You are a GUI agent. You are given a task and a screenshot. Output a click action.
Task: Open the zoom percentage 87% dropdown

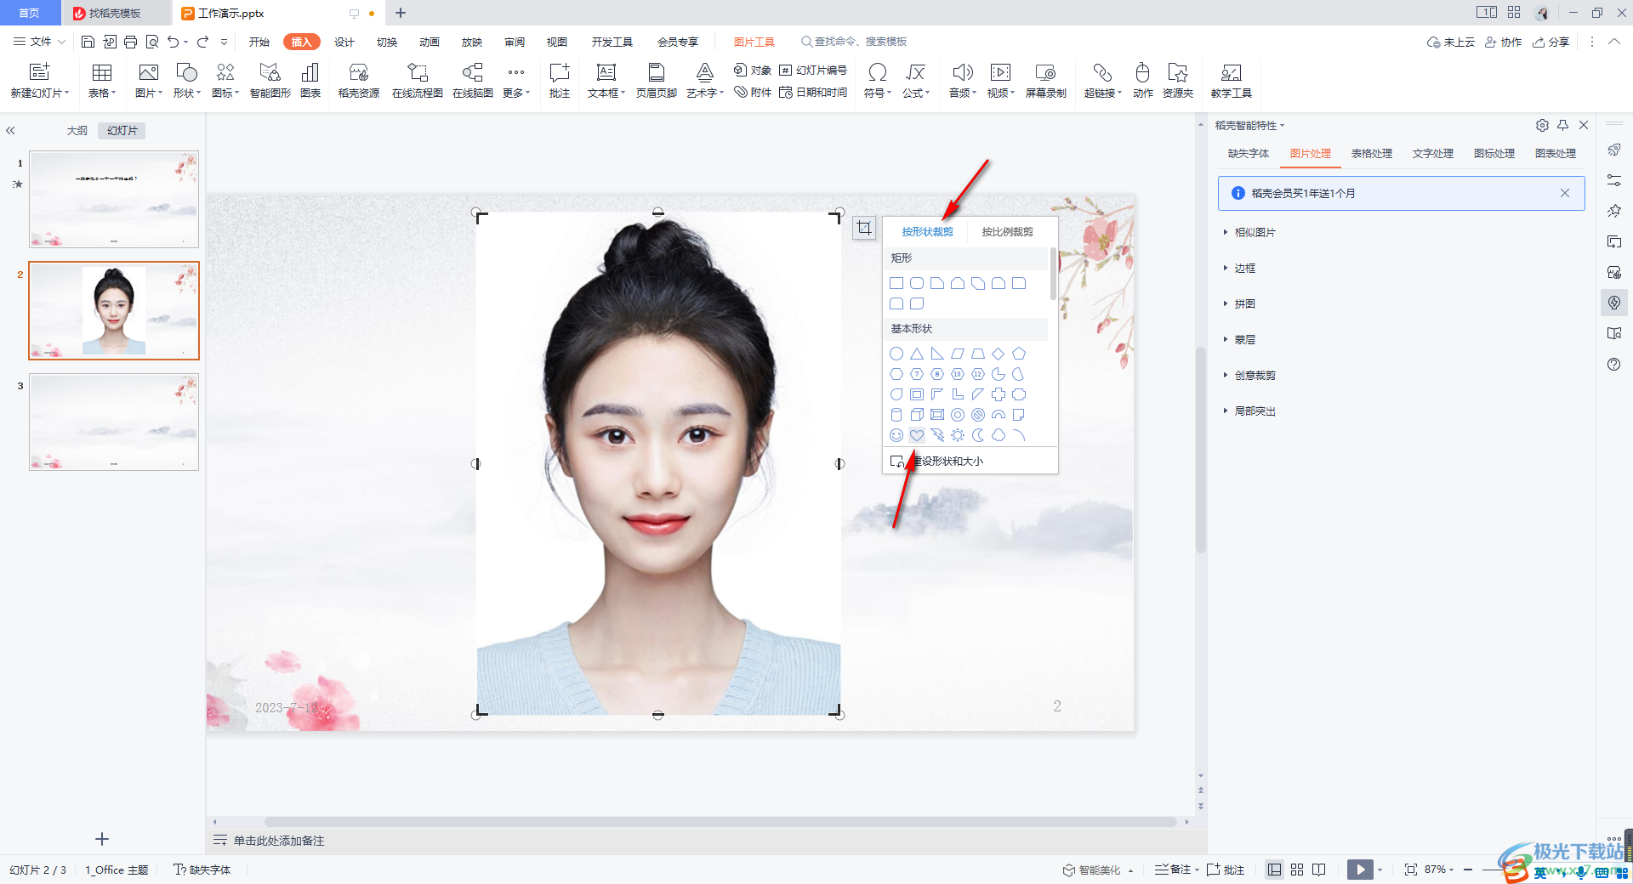pyautogui.click(x=1439, y=870)
